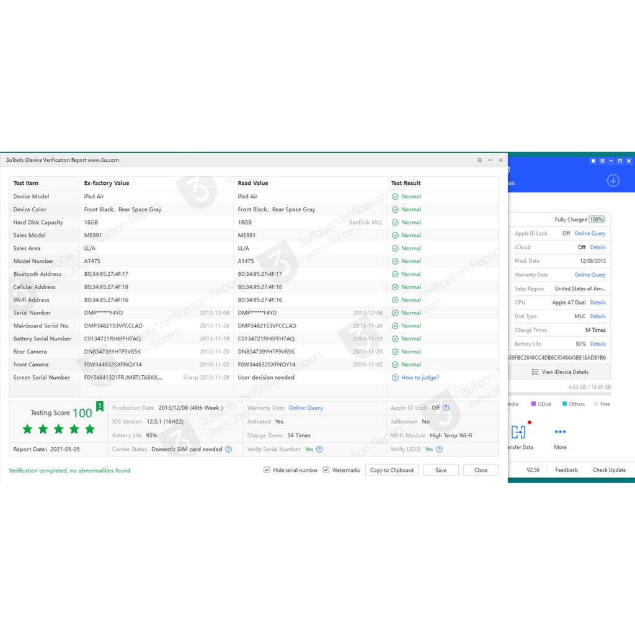
Task: Toggle the Hide serial number checkbox
Action: pos(267,470)
